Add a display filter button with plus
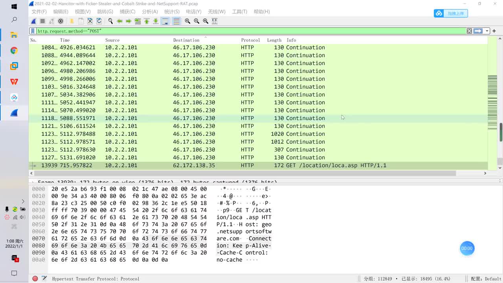This screenshot has height=283, width=503. click(x=494, y=31)
